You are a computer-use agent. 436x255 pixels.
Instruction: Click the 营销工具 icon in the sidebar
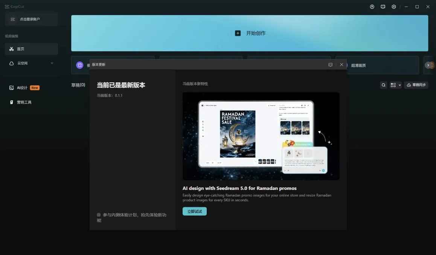click(11, 102)
